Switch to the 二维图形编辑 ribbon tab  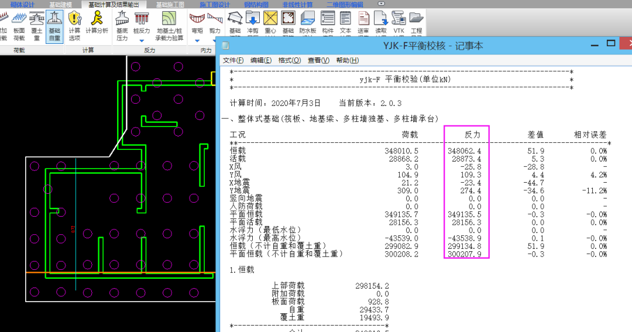click(x=345, y=5)
